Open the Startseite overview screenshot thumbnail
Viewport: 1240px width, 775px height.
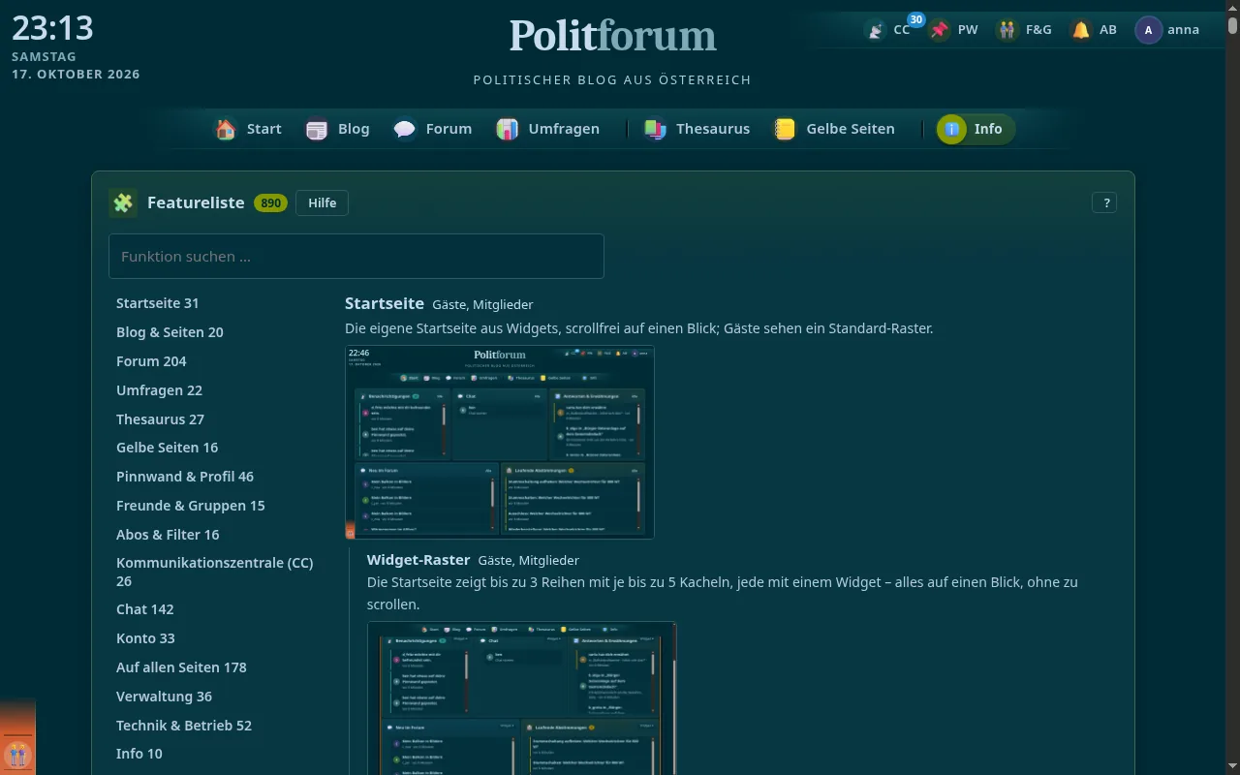click(500, 442)
